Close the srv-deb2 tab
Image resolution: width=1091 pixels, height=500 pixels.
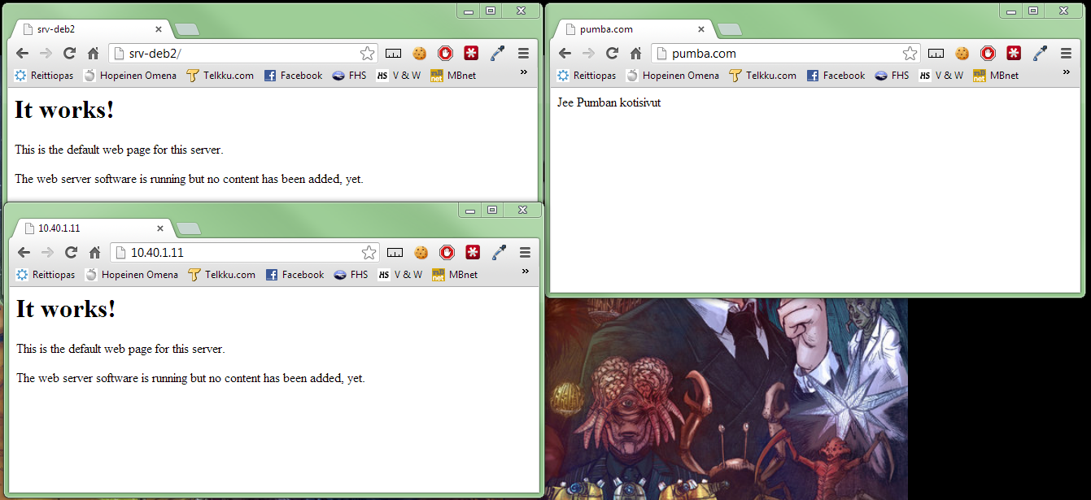[158, 29]
